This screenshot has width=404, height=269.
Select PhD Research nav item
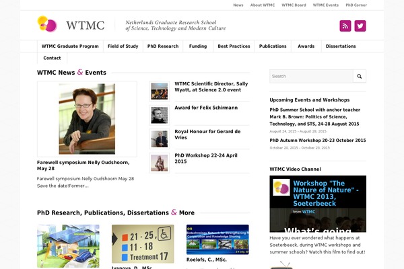(163, 46)
